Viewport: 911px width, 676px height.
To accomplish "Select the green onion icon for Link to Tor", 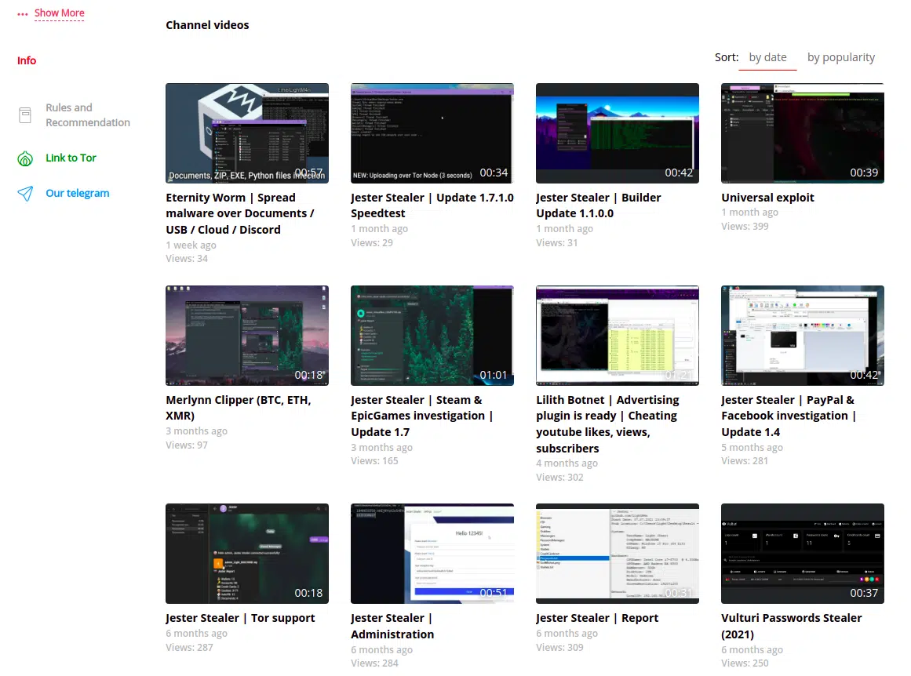I will tap(24, 158).
